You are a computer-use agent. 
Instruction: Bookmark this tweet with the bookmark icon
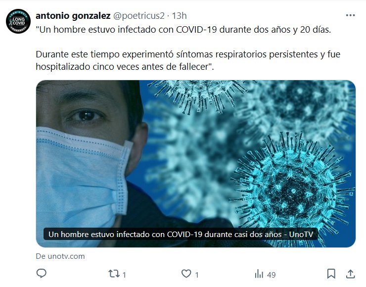coord(331,274)
